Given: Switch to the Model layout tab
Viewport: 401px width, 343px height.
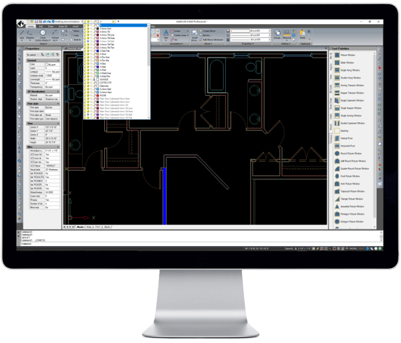Looking at the screenshot, I should [x=80, y=227].
